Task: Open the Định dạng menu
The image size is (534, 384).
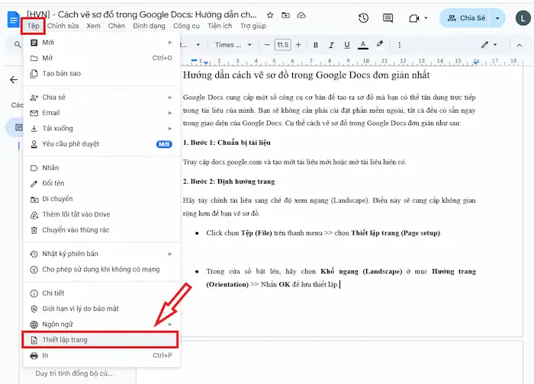Action: pyautogui.click(x=149, y=26)
